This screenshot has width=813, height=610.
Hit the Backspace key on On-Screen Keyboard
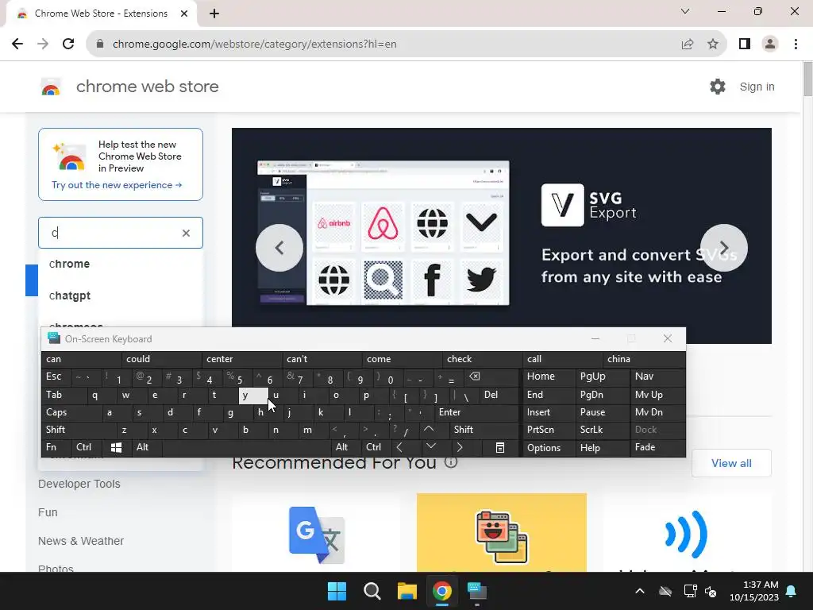click(x=475, y=376)
